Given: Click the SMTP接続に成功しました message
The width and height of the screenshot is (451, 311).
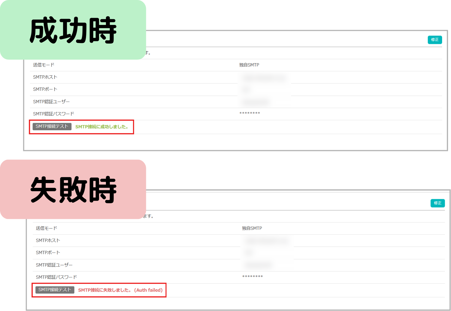Looking at the screenshot, I should coord(102,127).
